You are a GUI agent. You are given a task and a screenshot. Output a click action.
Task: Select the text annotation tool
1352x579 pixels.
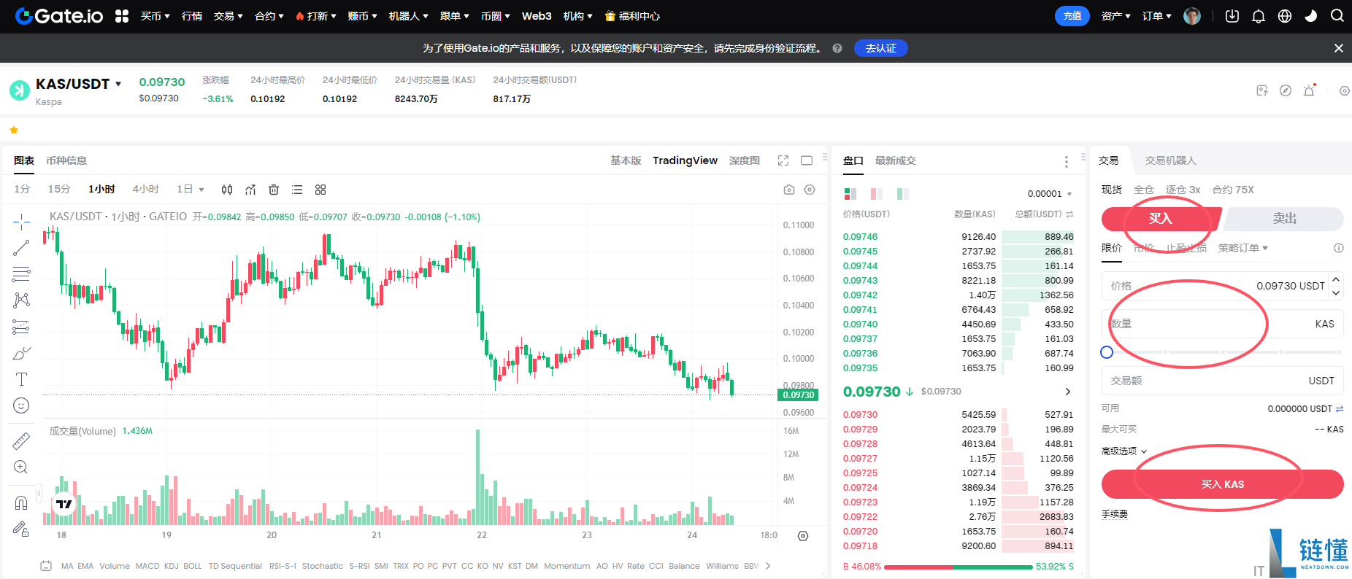pos(21,379)
